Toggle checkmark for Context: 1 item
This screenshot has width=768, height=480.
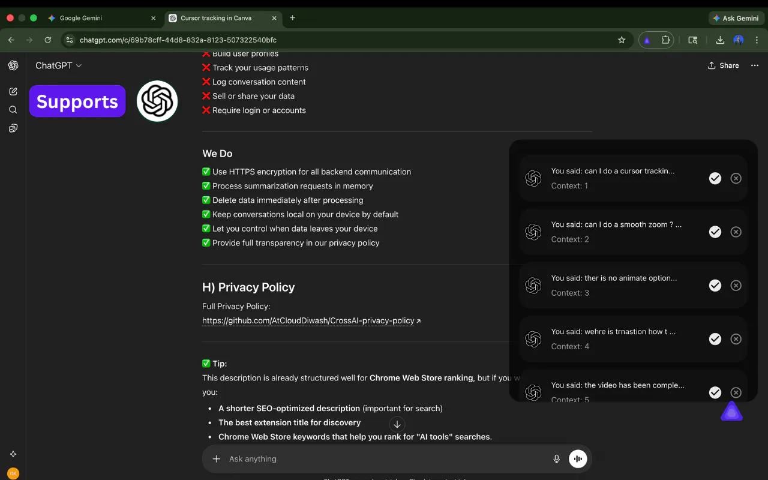[x=715, y=178]
